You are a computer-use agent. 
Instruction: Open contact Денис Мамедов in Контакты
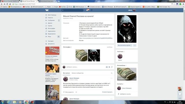(127, 88)
